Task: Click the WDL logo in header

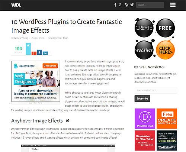Action: [16, 5]
